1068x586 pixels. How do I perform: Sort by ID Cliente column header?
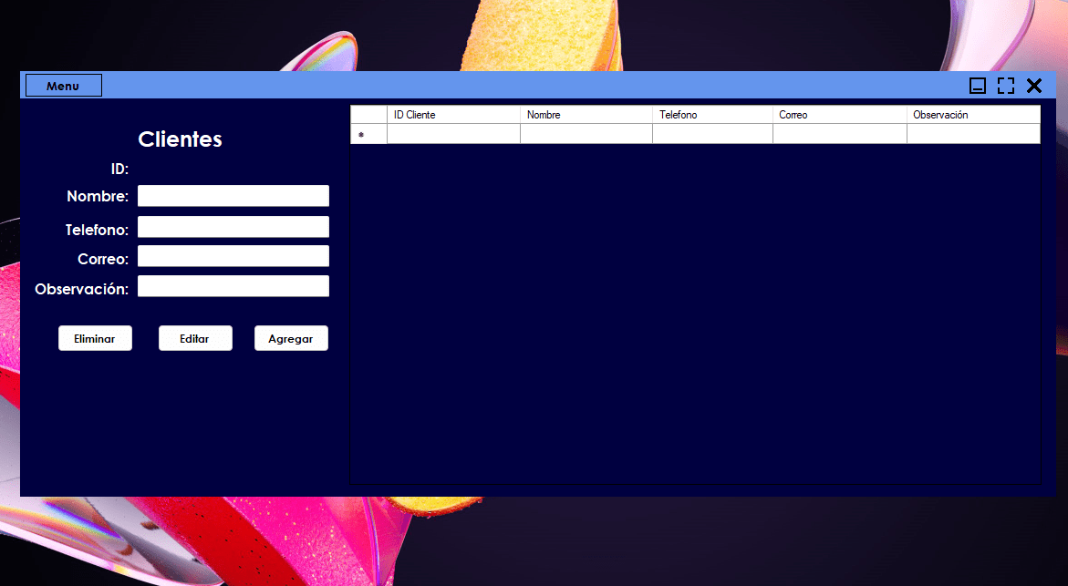coord(453,115)
